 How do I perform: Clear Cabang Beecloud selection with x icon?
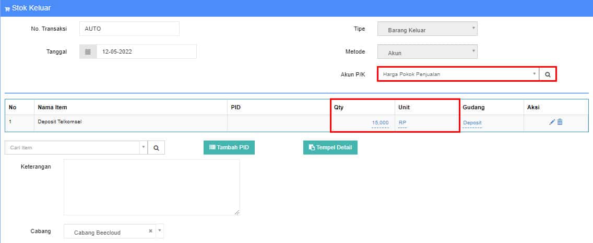pyautogui.click(x=151, y=231)
